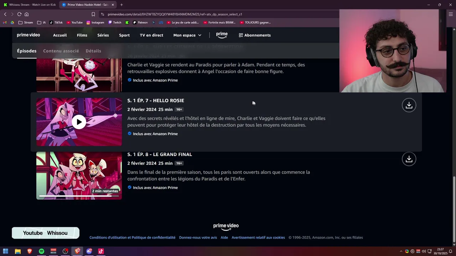
Task: Open the taskbar clock and date
Action: tap(440, 251)
